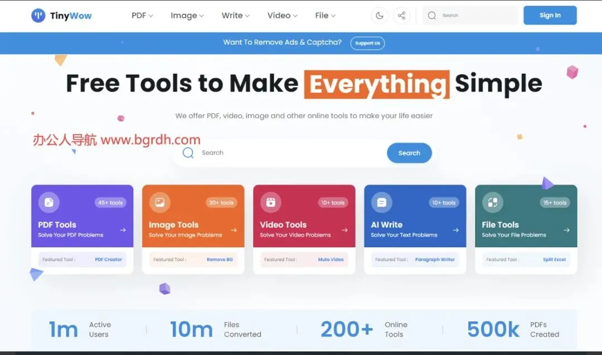The width and height of the screenshot is (602, 355).
Task: Click the 45+ tools badge
Action: click(x=110, y=203)
